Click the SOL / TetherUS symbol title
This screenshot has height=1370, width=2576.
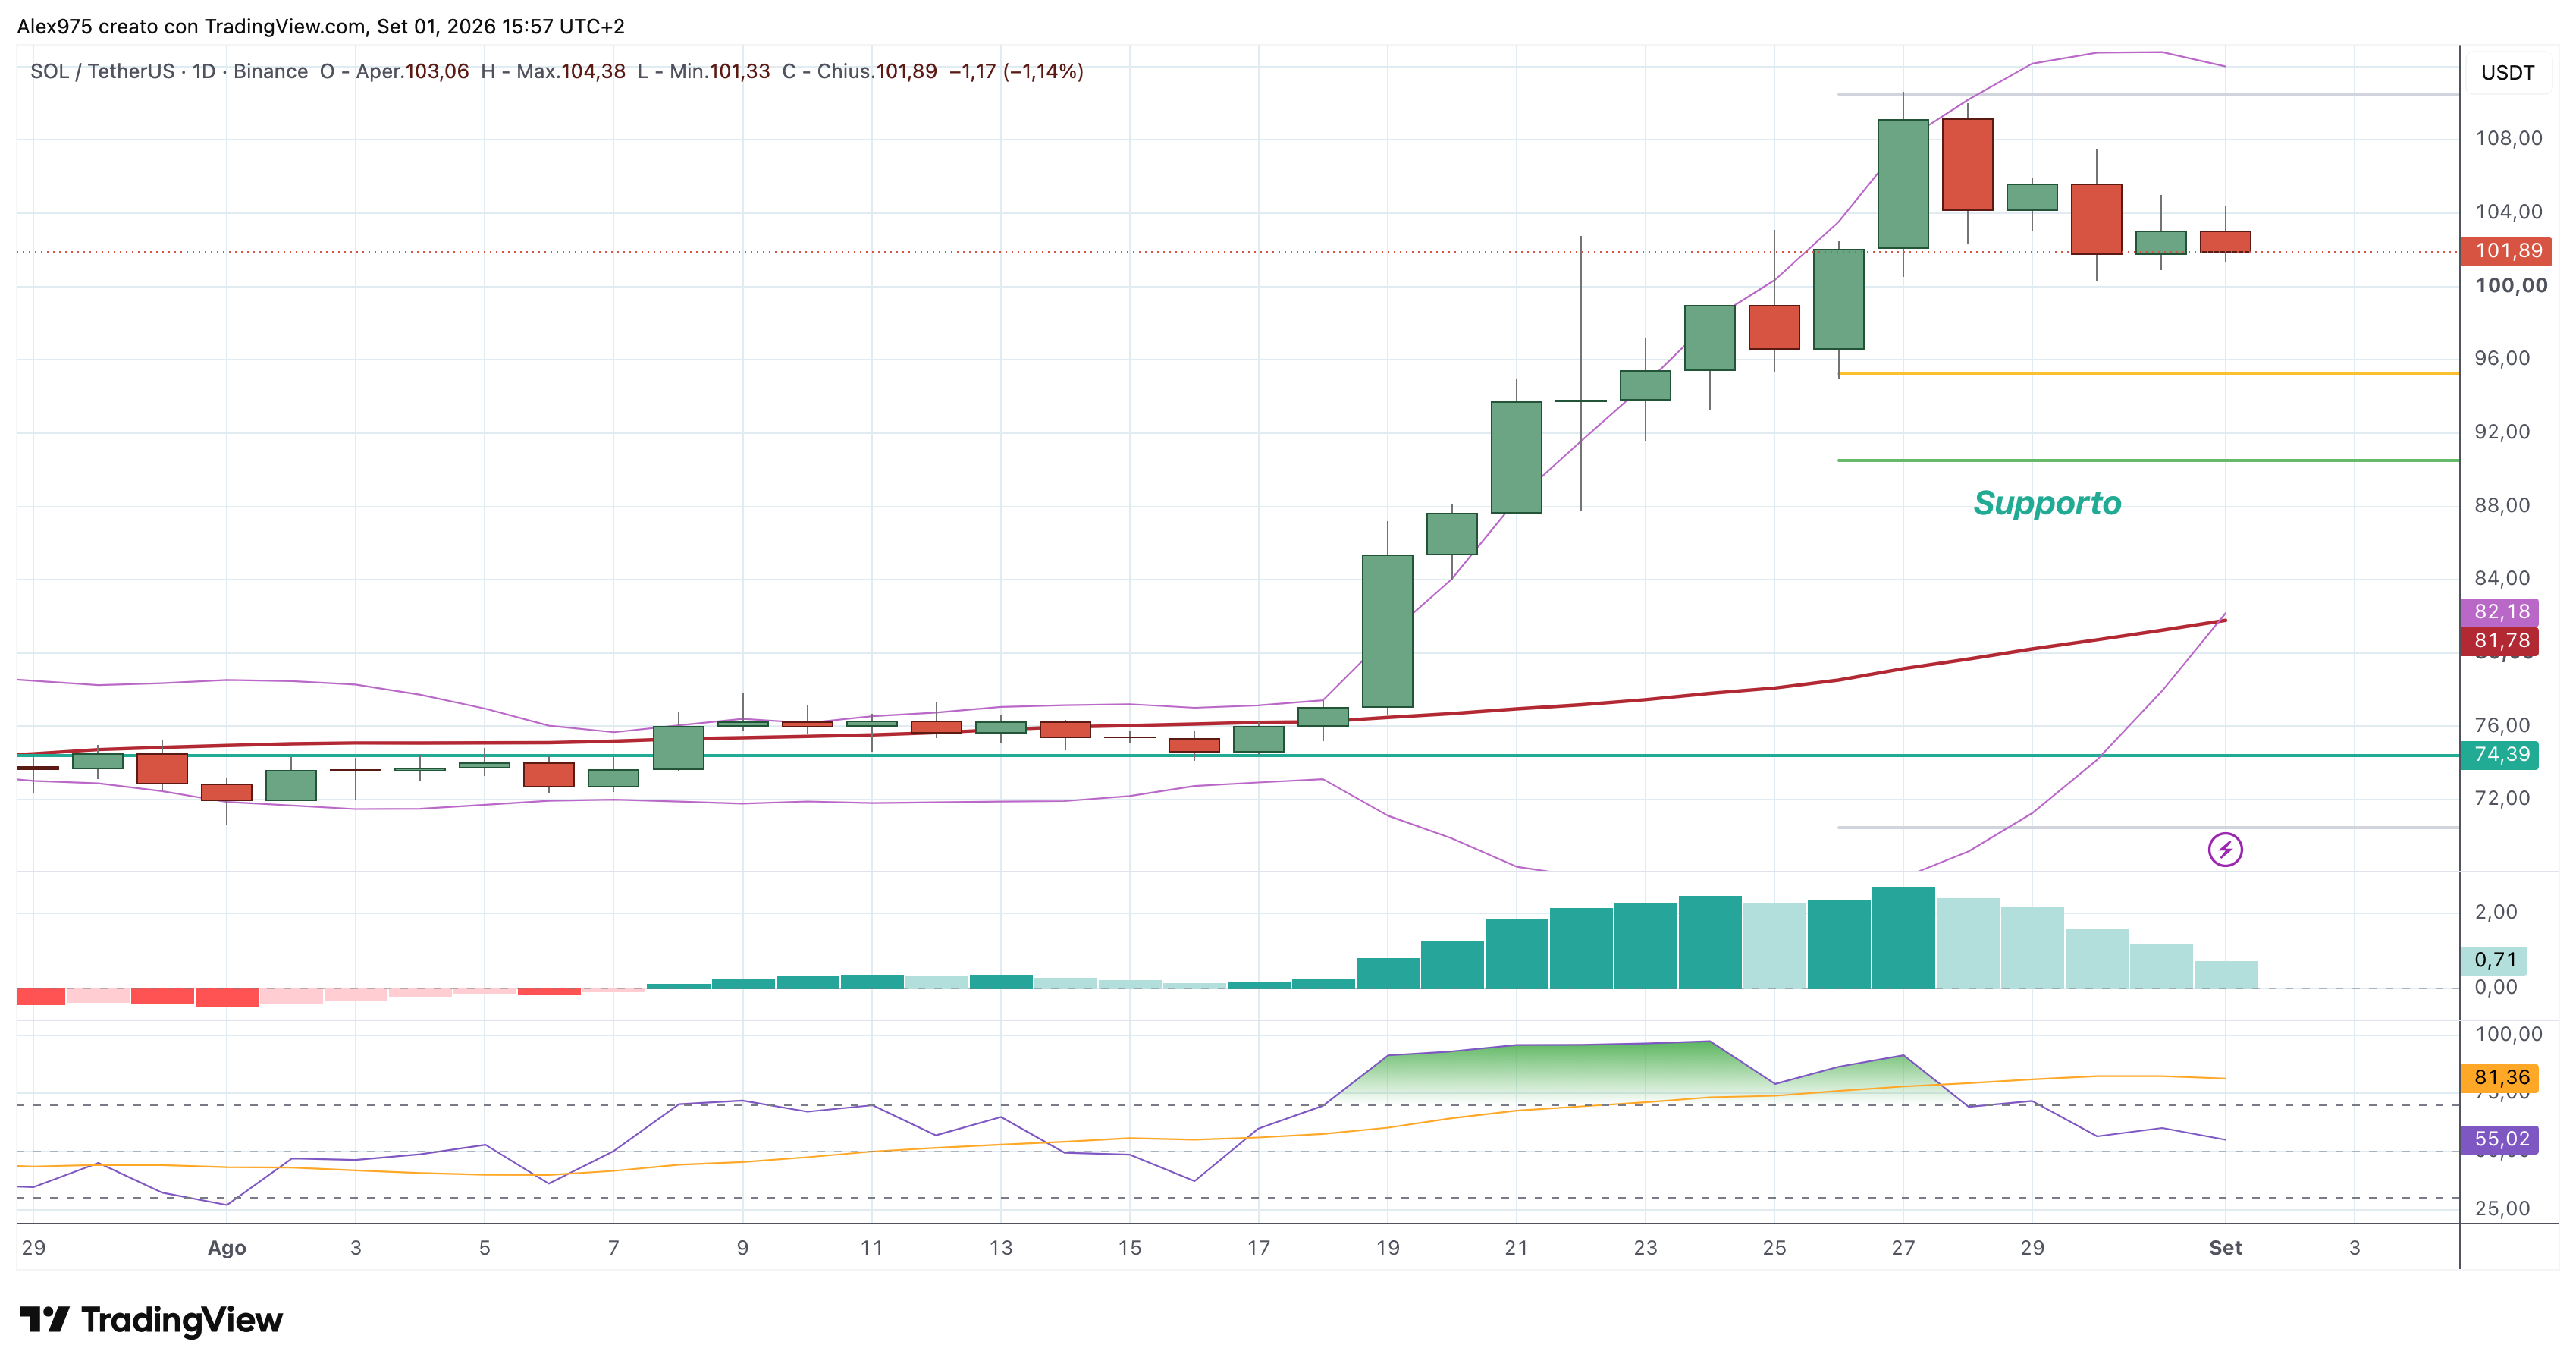pos(102,72)
